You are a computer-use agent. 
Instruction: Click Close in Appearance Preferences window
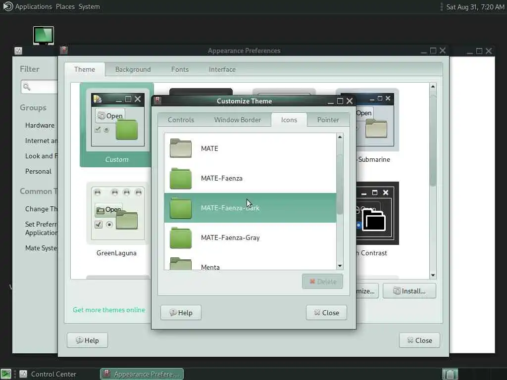419,340
